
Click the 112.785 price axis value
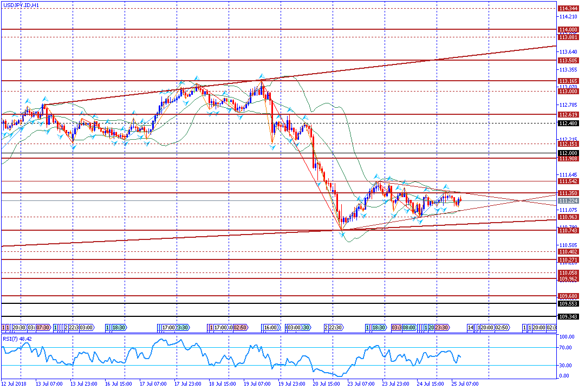coord(568,105)
